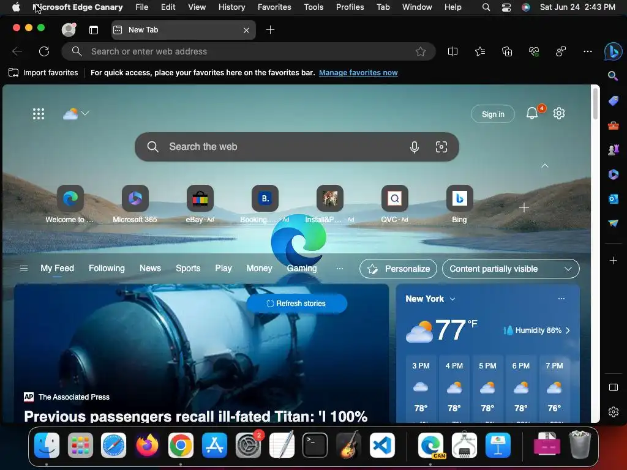Click the Sign in button
This screenshot has height=470, width=627.
[493, 114]
